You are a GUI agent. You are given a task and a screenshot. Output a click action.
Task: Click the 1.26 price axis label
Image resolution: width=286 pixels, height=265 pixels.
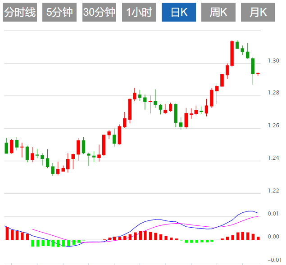(273, 126)
